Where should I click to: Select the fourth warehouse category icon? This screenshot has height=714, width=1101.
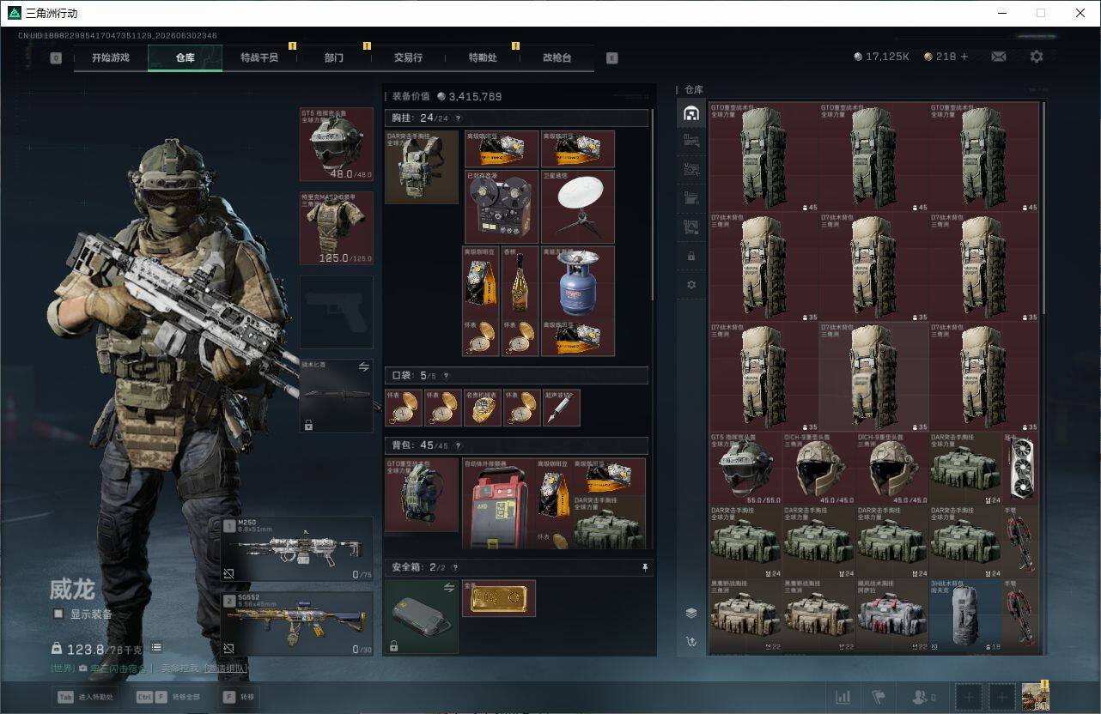click(691, 198)
